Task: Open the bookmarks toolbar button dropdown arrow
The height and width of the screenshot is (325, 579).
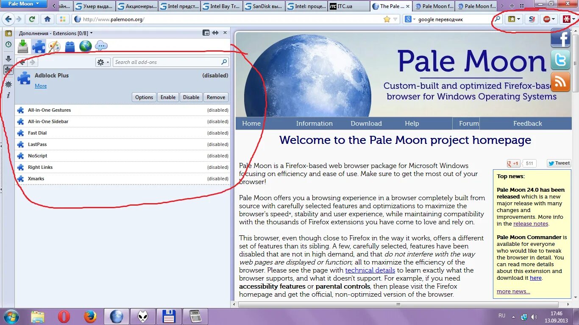Action: 518,19
